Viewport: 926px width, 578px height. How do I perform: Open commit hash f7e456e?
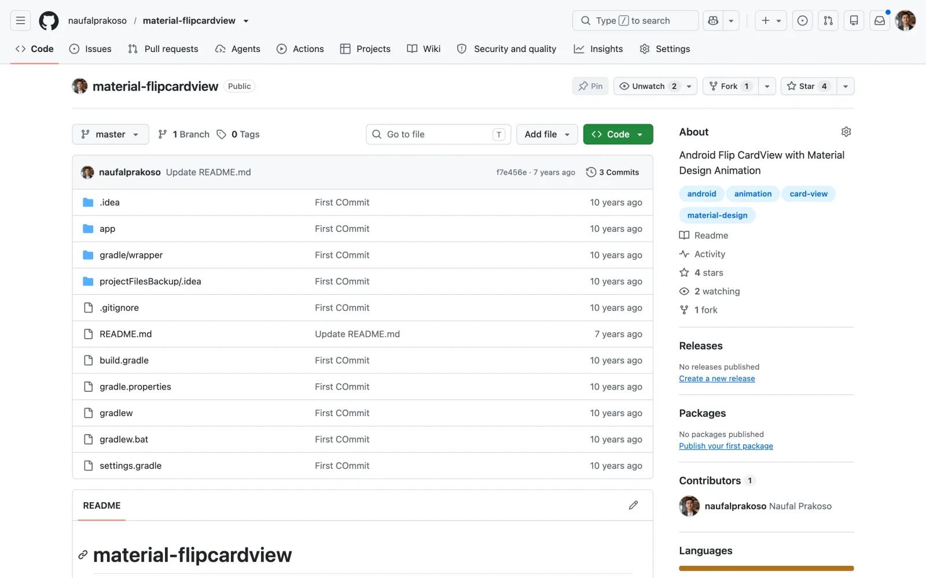point(512,172)
